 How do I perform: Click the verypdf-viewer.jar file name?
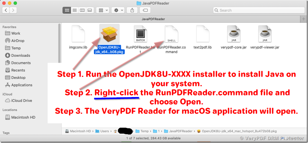click(265, 47)
